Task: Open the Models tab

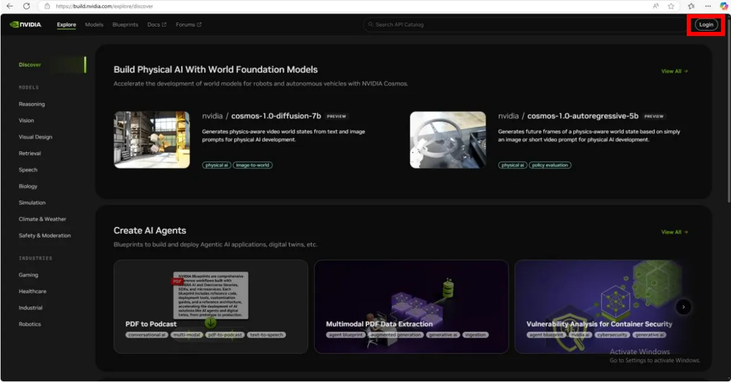Action: [x=94, y=25]
